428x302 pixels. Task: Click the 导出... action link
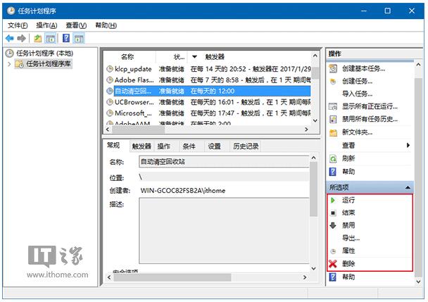351,238
